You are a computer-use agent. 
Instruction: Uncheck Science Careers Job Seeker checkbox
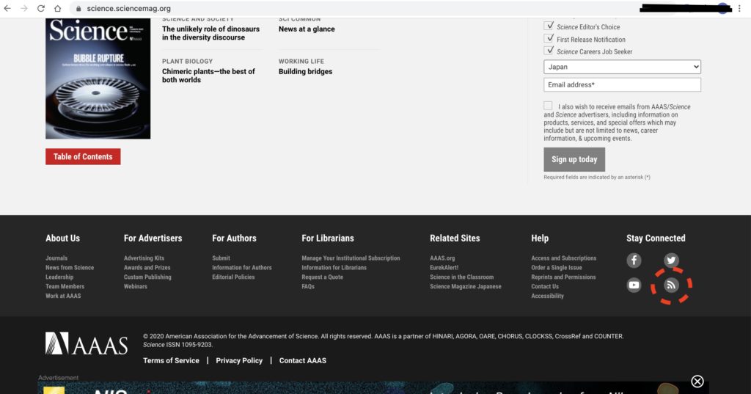pyautogui.click(x=549, y=51)
